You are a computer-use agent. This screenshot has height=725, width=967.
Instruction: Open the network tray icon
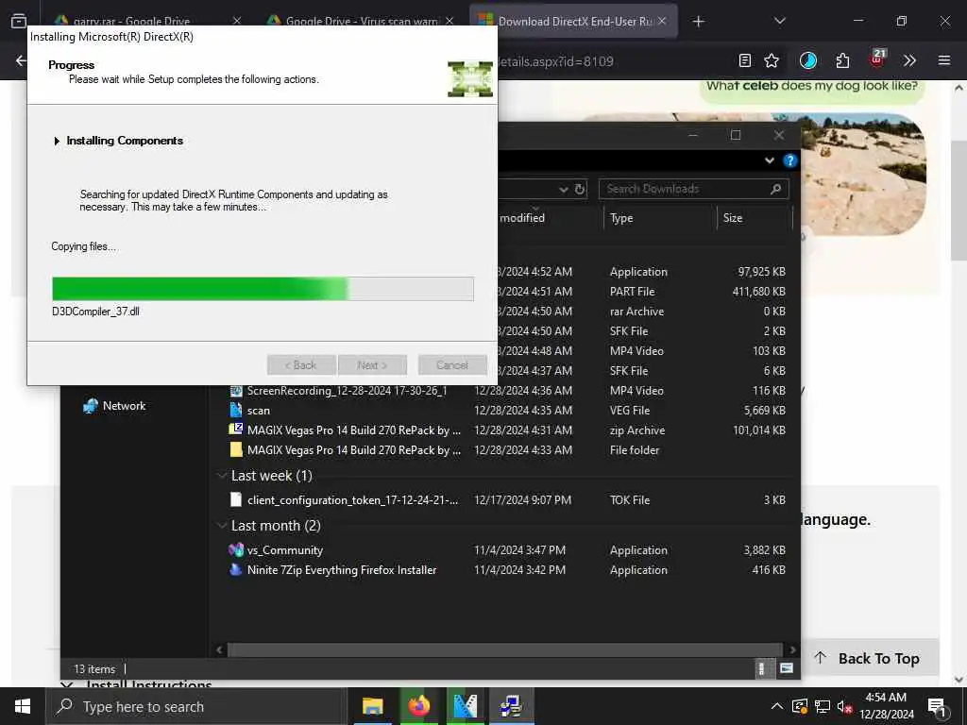(823, 706)
